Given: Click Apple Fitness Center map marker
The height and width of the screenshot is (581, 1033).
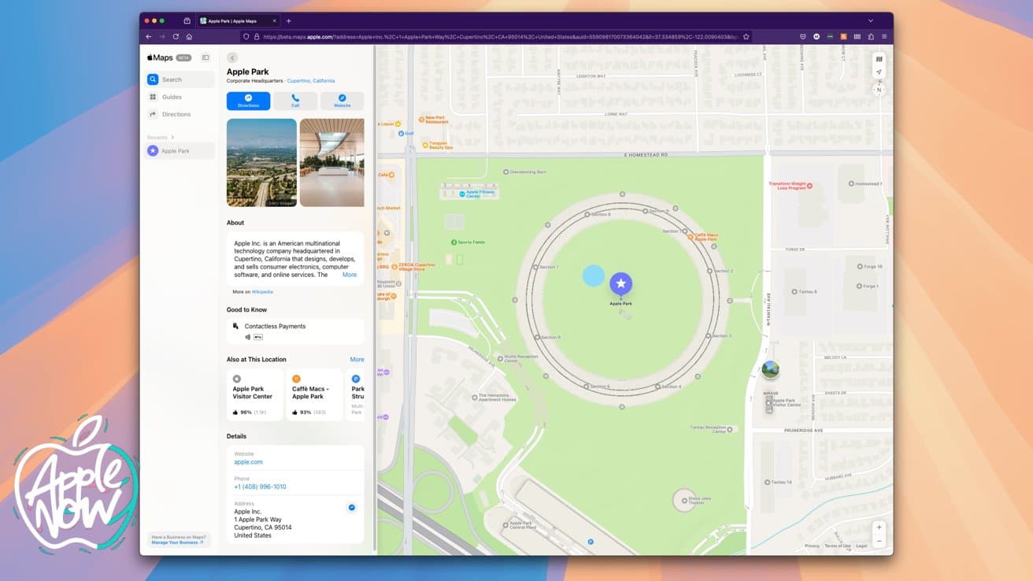Looking at the screenshot, I should point(462,194).
